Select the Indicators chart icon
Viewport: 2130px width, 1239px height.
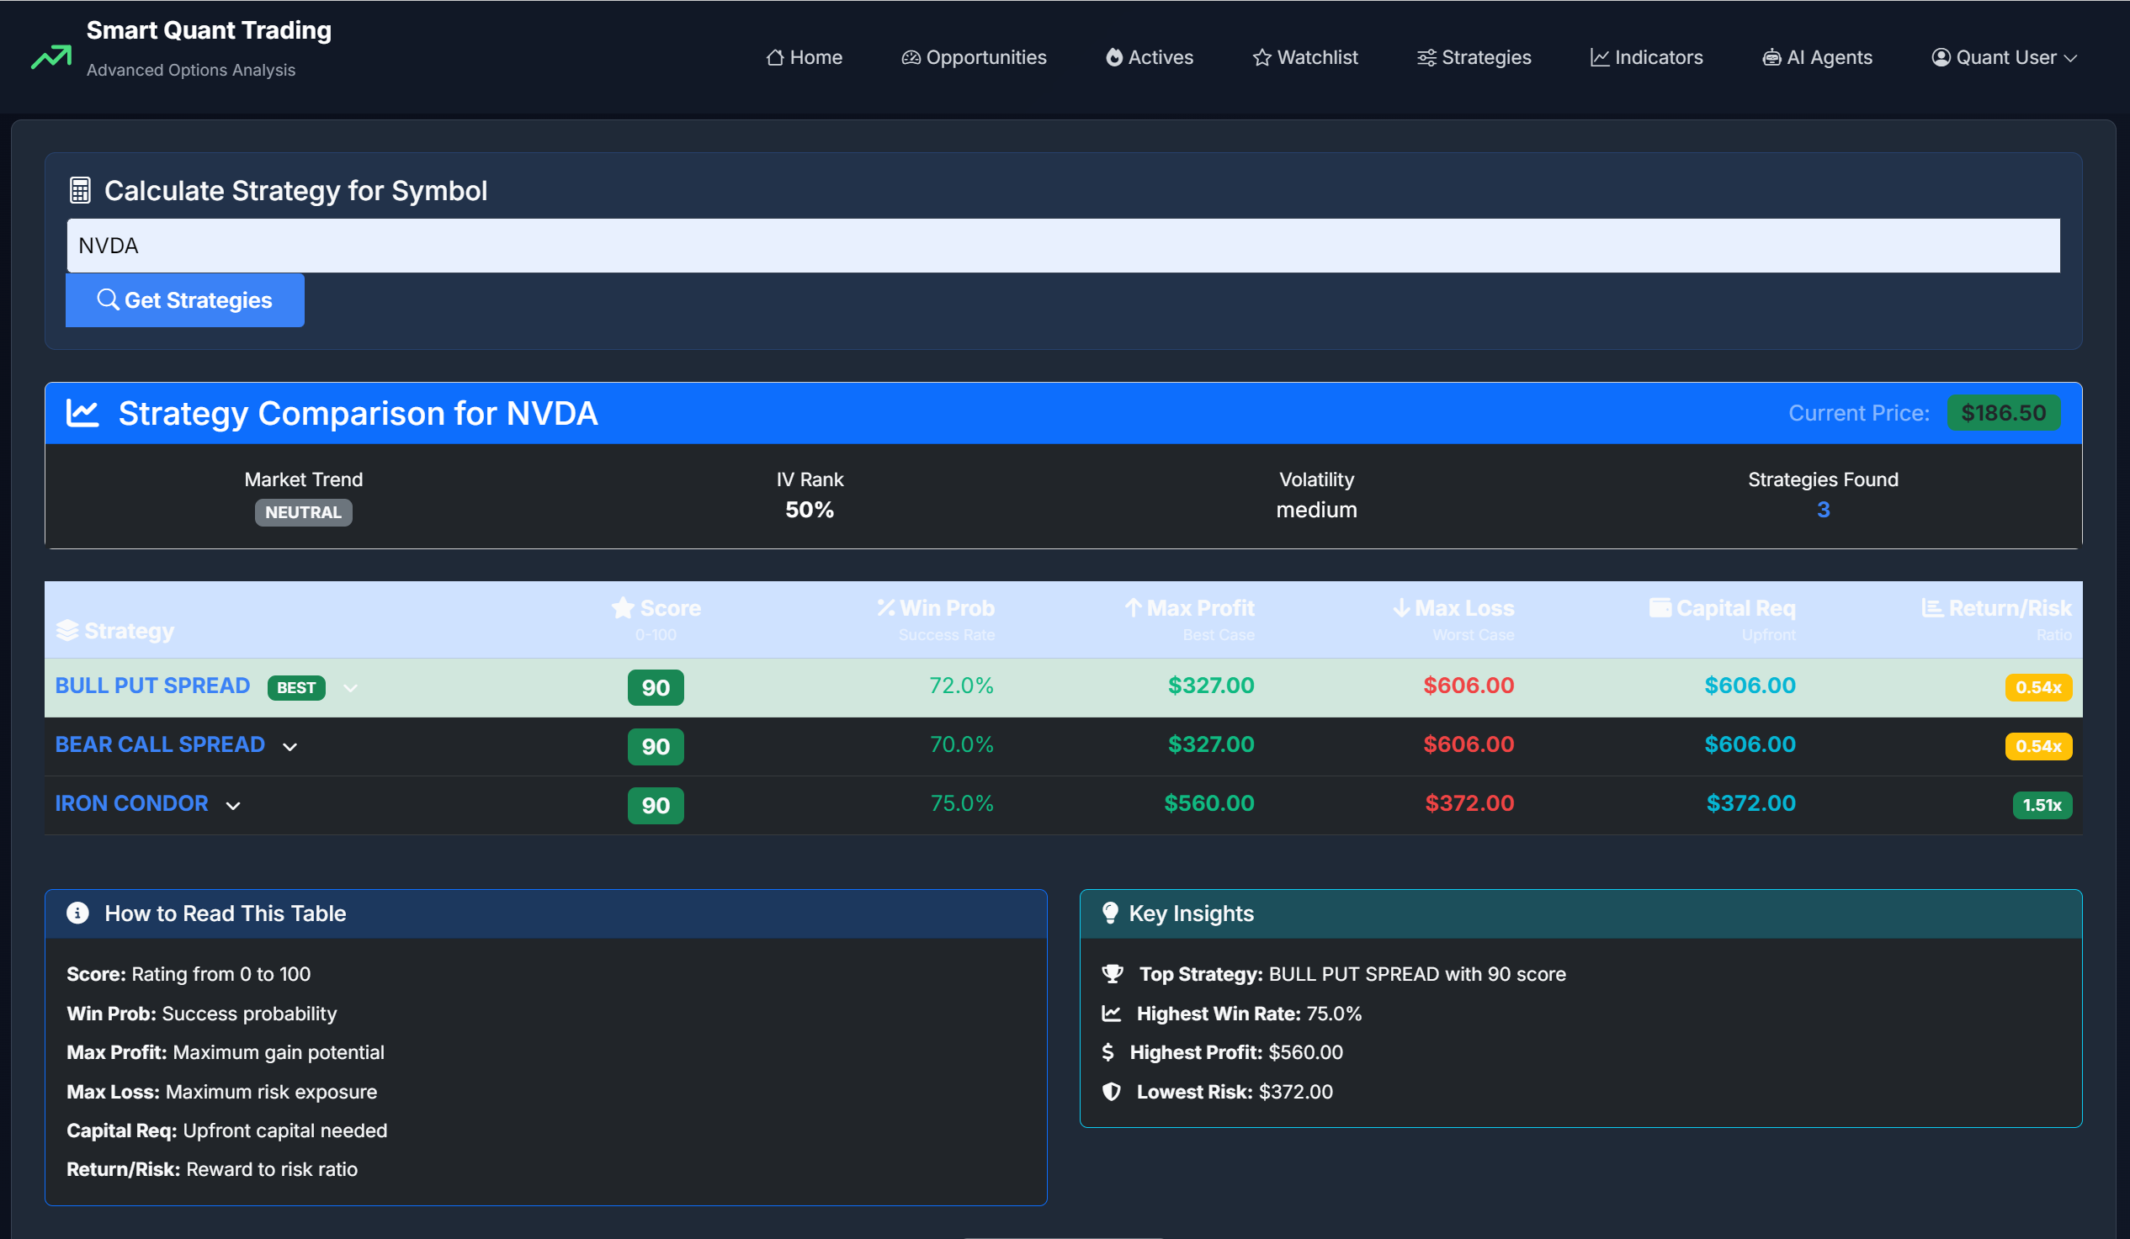point(1599,56)
